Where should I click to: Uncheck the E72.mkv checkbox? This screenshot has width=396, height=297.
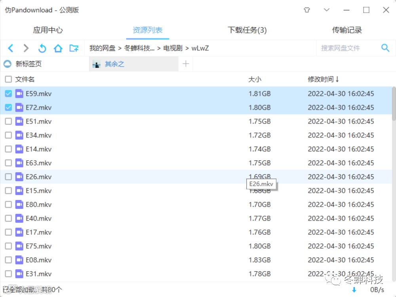click(8, 108)
